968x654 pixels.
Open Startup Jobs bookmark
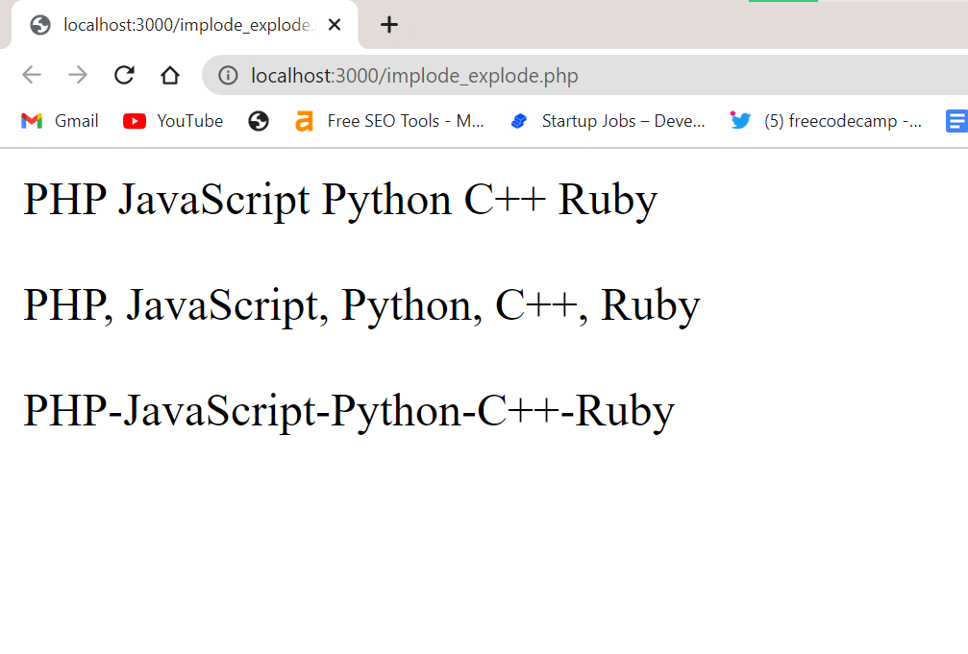608,121
